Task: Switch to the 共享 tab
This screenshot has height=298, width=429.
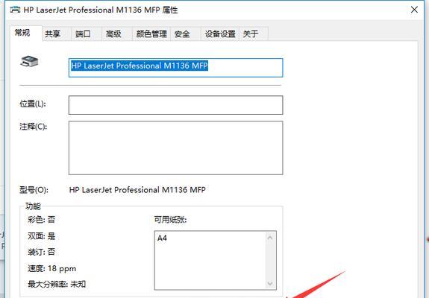Action: [52, 34]
